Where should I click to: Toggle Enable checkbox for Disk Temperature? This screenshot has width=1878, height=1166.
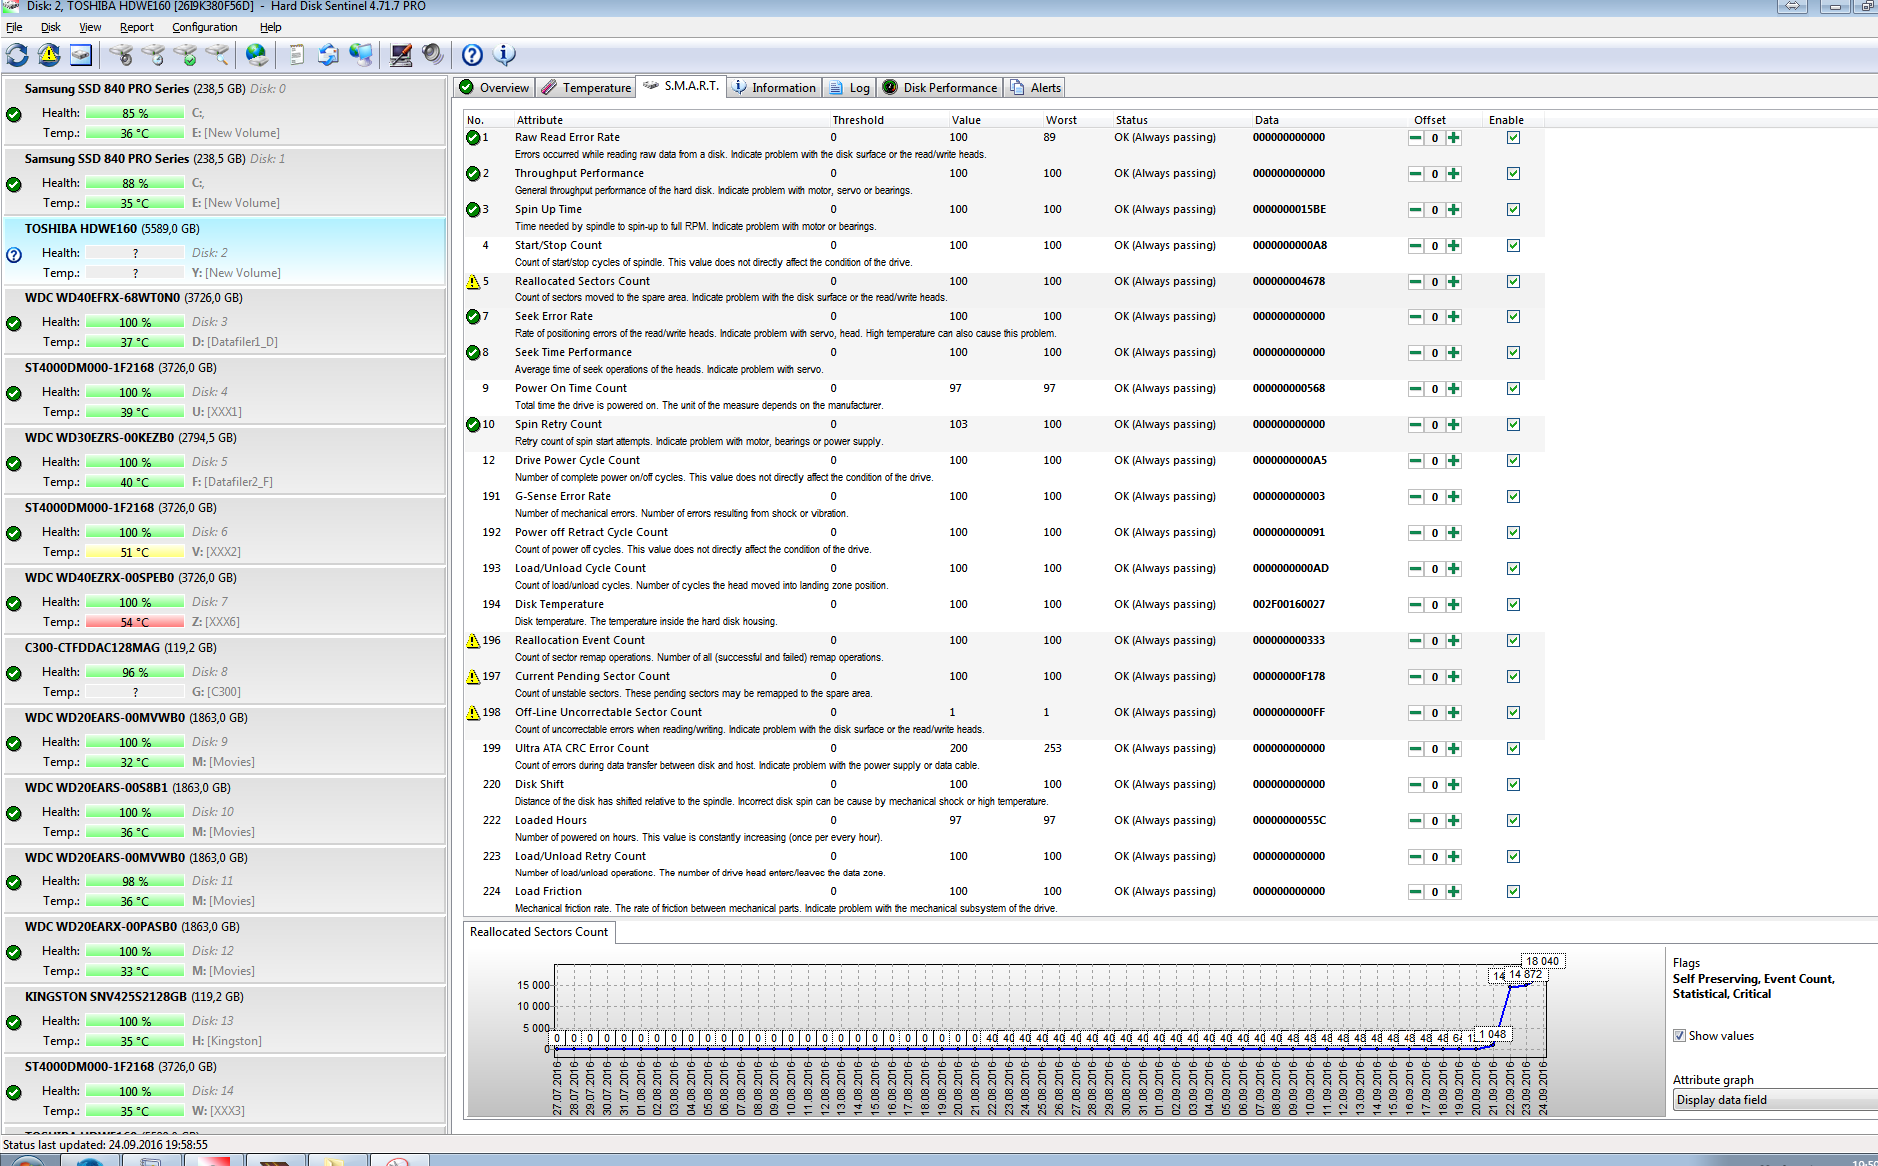point(1513,605)
